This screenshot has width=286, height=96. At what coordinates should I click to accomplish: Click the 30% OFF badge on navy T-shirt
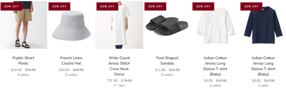coord(251,6)
